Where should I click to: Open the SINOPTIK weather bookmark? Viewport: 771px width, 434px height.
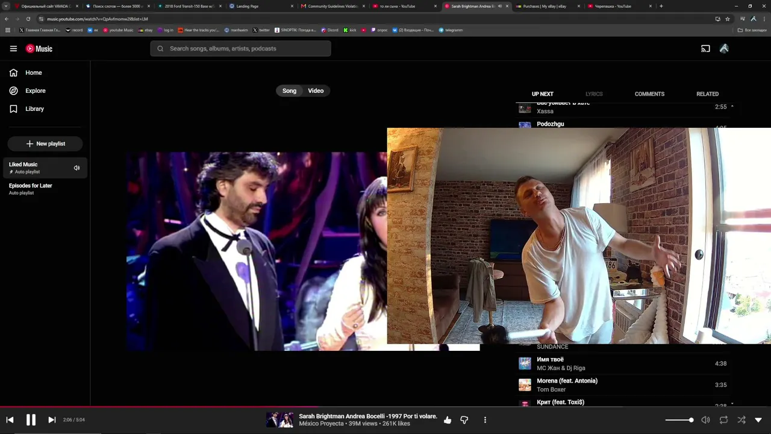(x=295, y=30)
